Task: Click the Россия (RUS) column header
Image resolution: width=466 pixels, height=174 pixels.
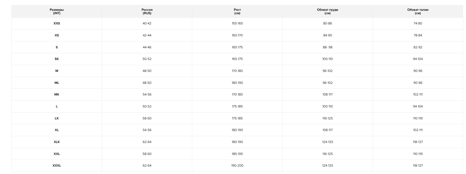Action: (147, 11)
